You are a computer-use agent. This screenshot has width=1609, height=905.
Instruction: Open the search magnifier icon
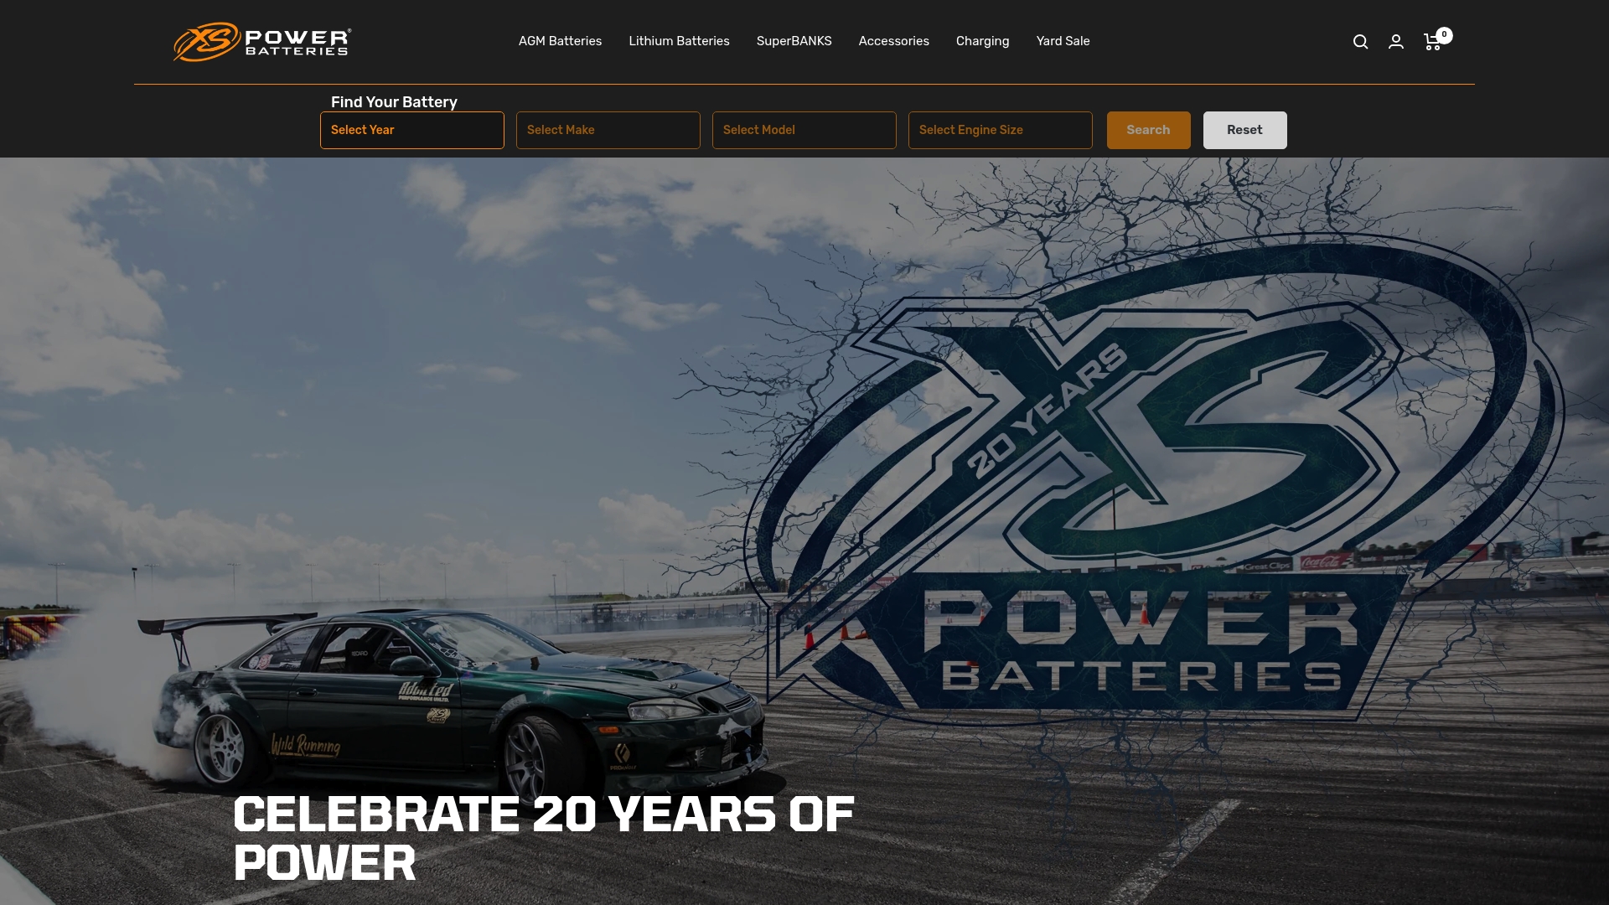pos(1360,42)
